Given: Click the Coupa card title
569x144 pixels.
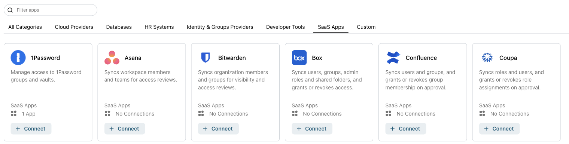Looking at the screenshot, I should point(508,58).
